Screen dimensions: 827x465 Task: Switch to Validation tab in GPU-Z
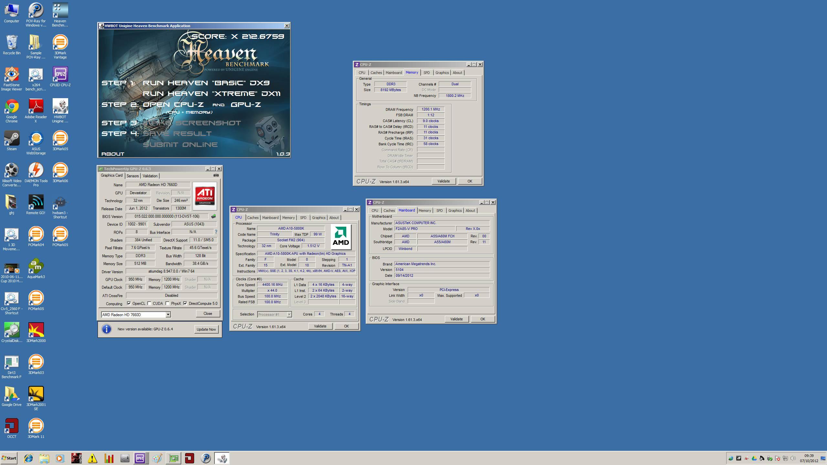pos(150,176)
